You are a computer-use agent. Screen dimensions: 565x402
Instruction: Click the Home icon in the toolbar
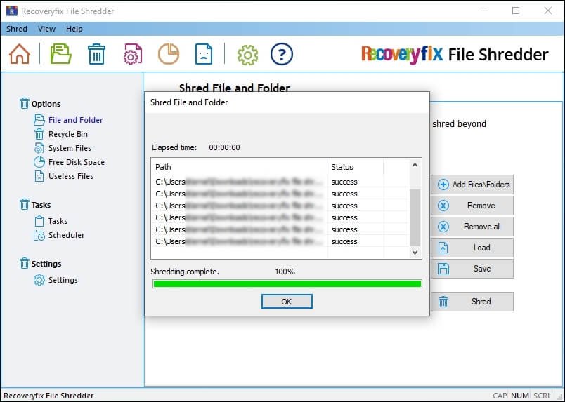(x=20, y=54)
